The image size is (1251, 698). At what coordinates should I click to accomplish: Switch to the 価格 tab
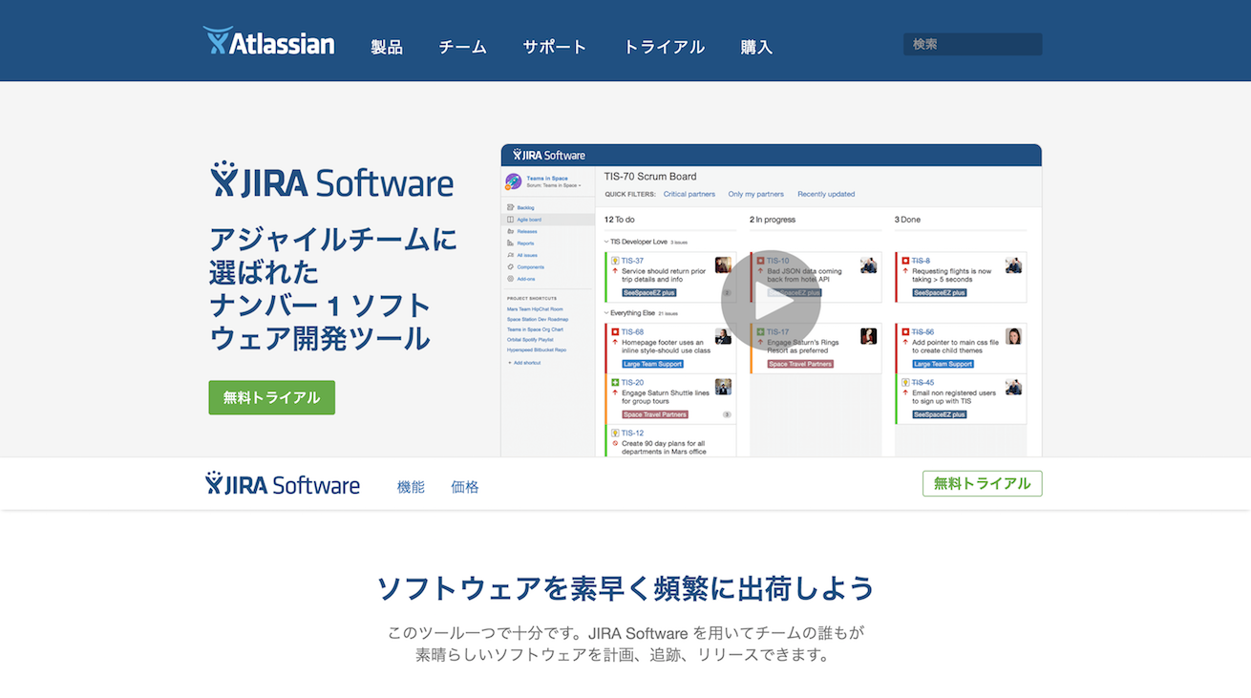(x=465, y=487)
